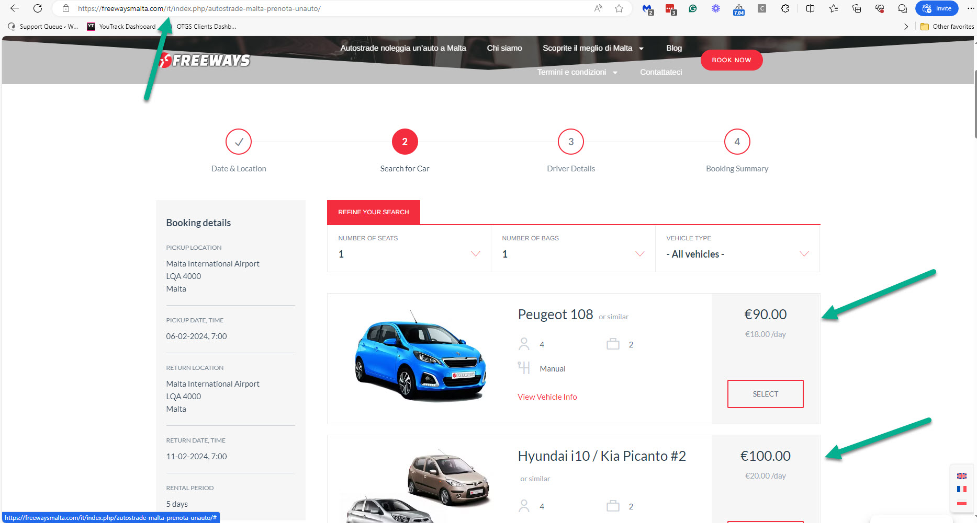Click the Manual transmission label
Screen dimensions: 977x523
[553, 369]
